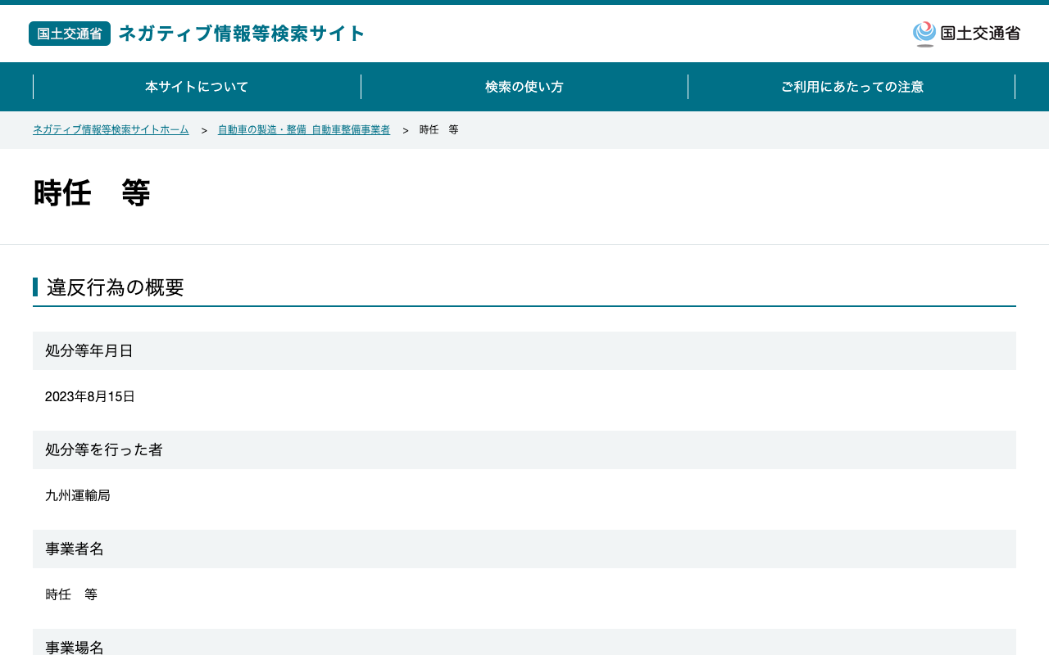
Task: Click the 違反行為の概要 section heading
Action: [116, 287]
